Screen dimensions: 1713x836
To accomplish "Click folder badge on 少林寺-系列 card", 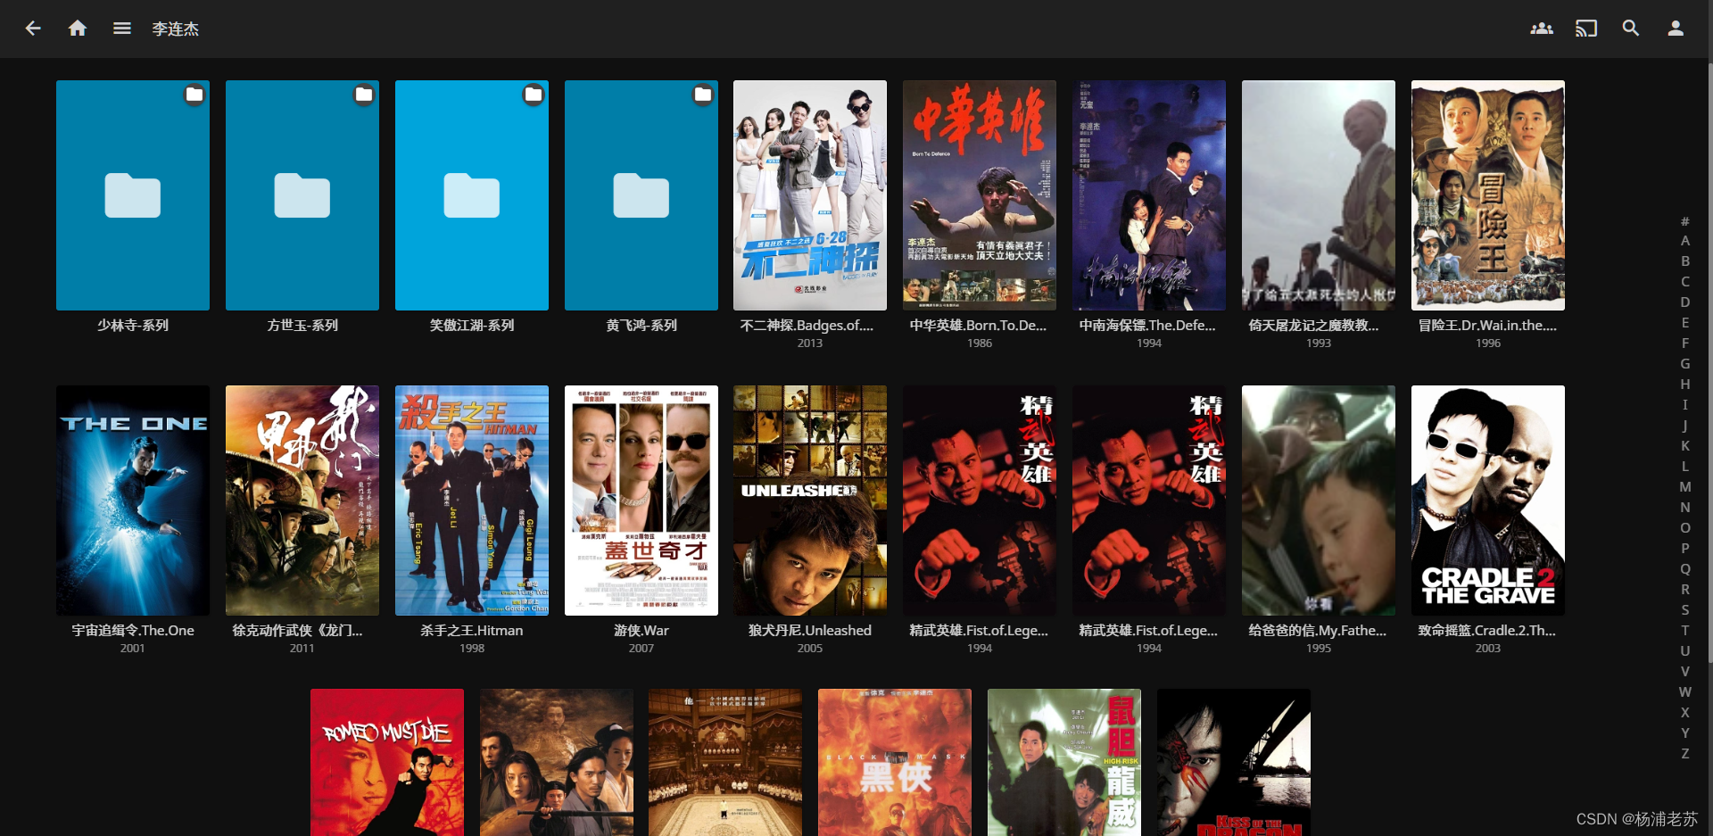I will pyautogui.click(x=194, y=95).
